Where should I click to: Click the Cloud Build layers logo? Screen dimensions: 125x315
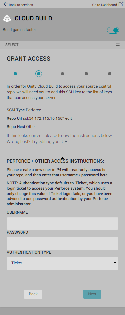(x=7, y=18)
